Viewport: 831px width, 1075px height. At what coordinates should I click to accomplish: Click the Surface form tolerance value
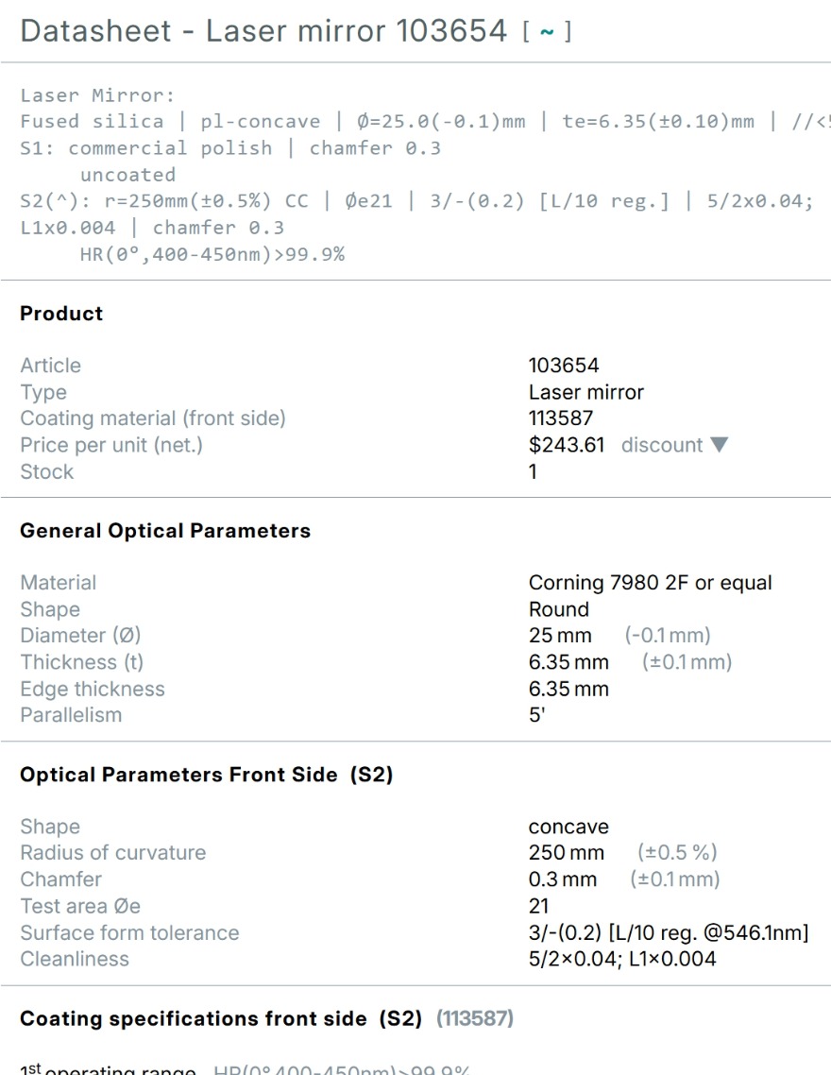[669, 932]
